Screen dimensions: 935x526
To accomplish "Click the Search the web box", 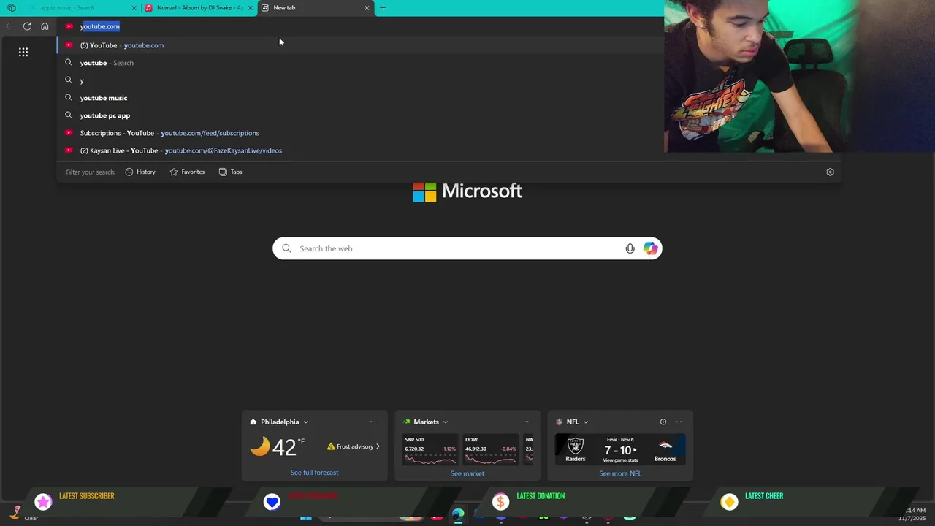I will (467, 248).
